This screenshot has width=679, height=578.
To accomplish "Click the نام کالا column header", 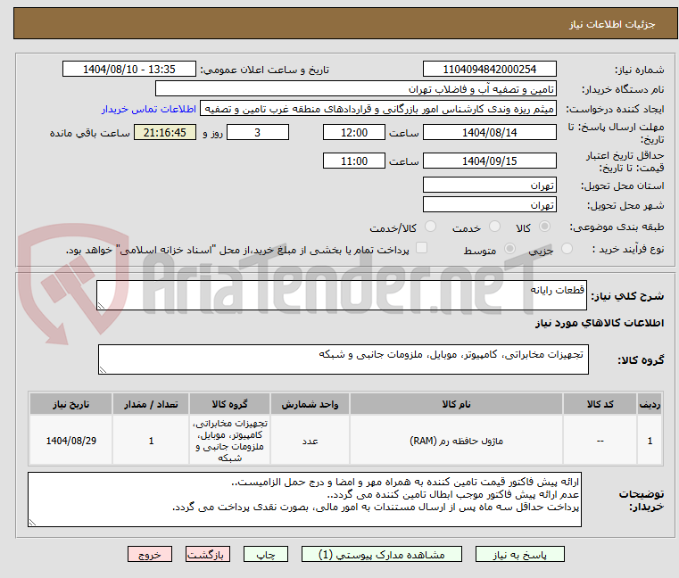I will [x=456, y=404].
